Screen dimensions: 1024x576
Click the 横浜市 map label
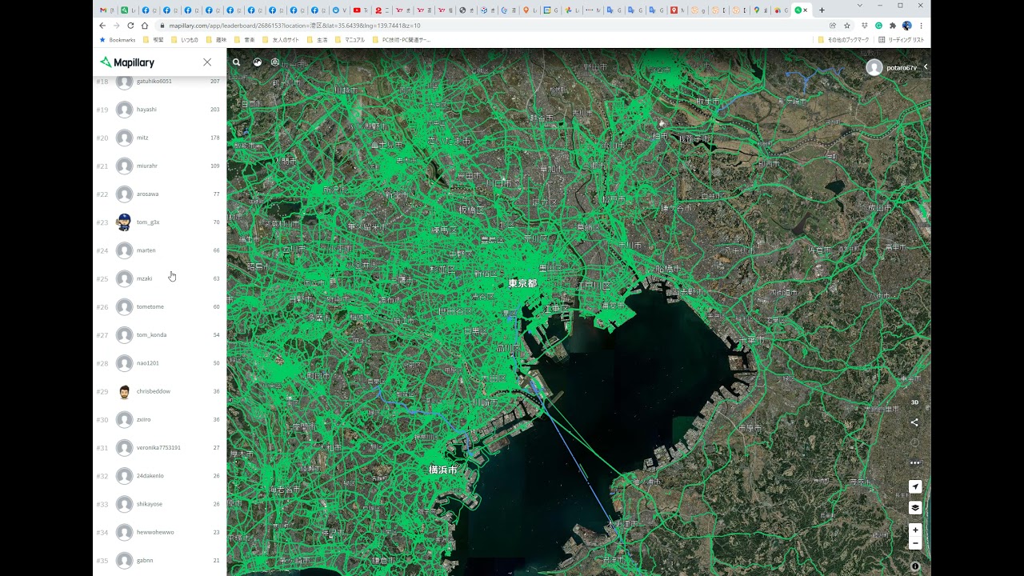tap(442, 470)
